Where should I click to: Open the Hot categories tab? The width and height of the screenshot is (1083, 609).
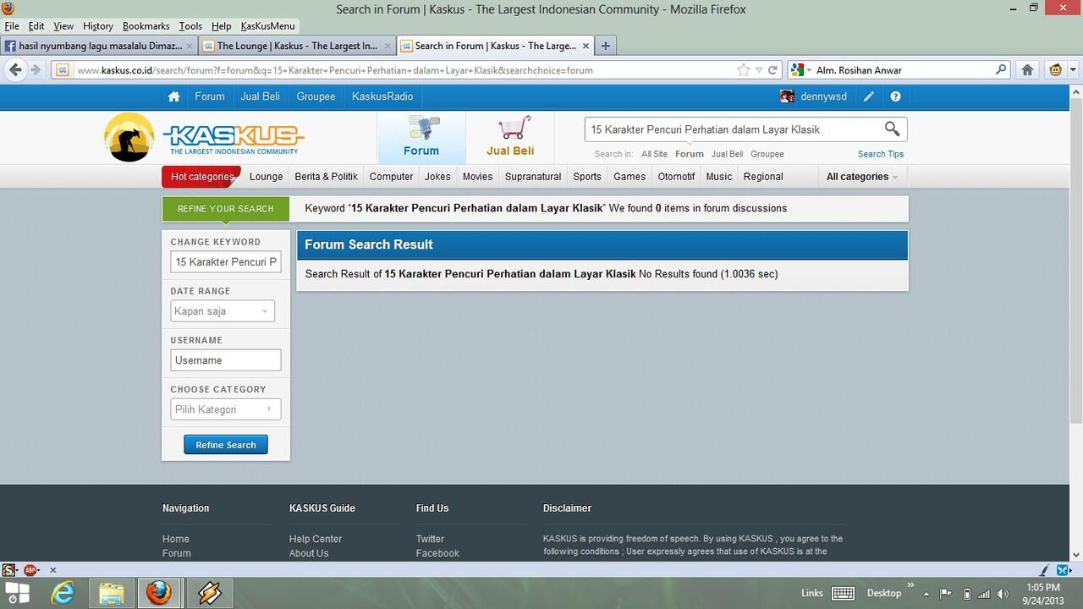(201, 177)
